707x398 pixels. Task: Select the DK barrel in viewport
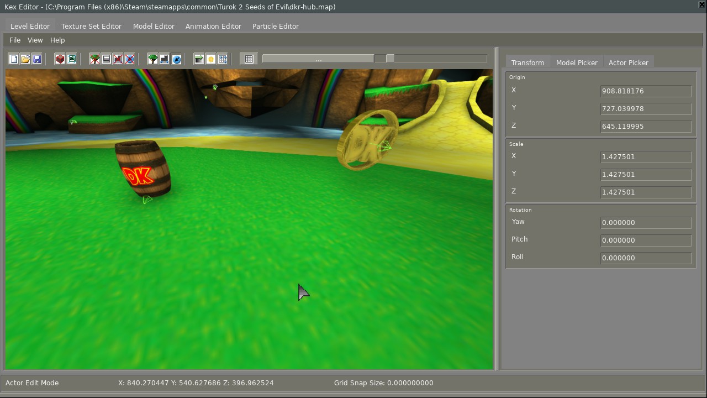pos(143,169)
